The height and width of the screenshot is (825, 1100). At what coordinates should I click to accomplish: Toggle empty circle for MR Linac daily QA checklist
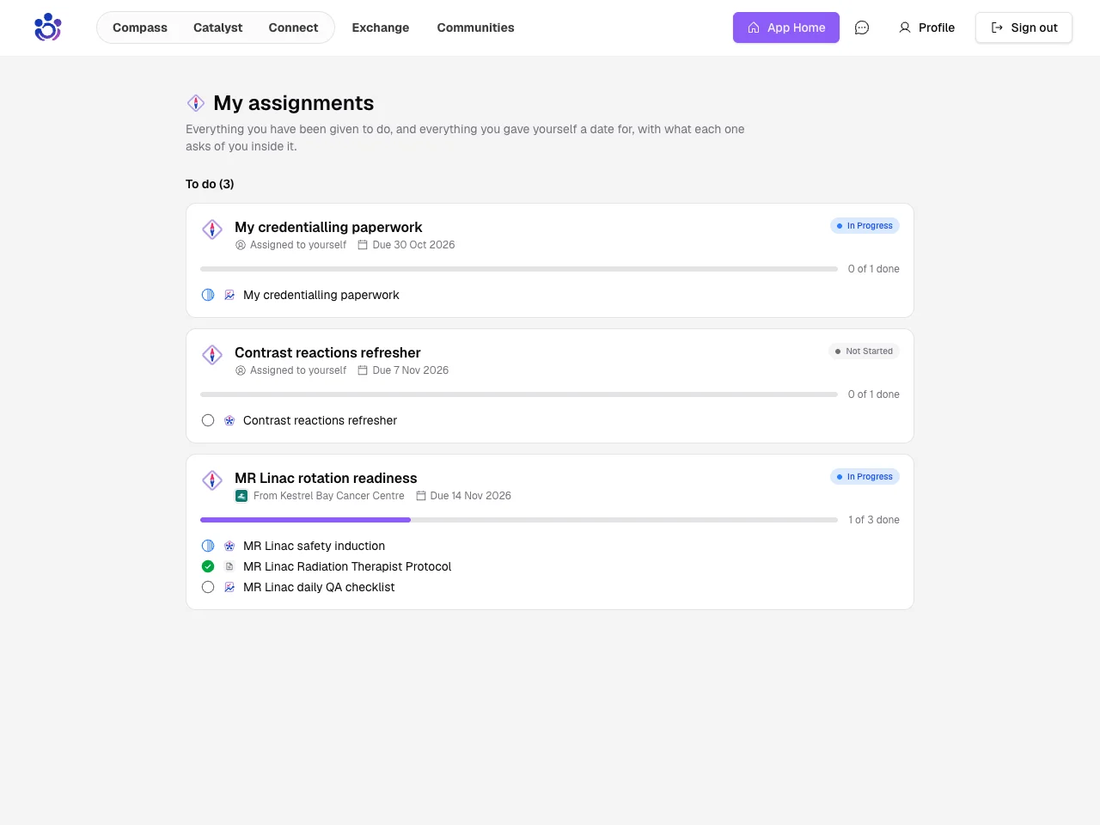click(208, 587)
